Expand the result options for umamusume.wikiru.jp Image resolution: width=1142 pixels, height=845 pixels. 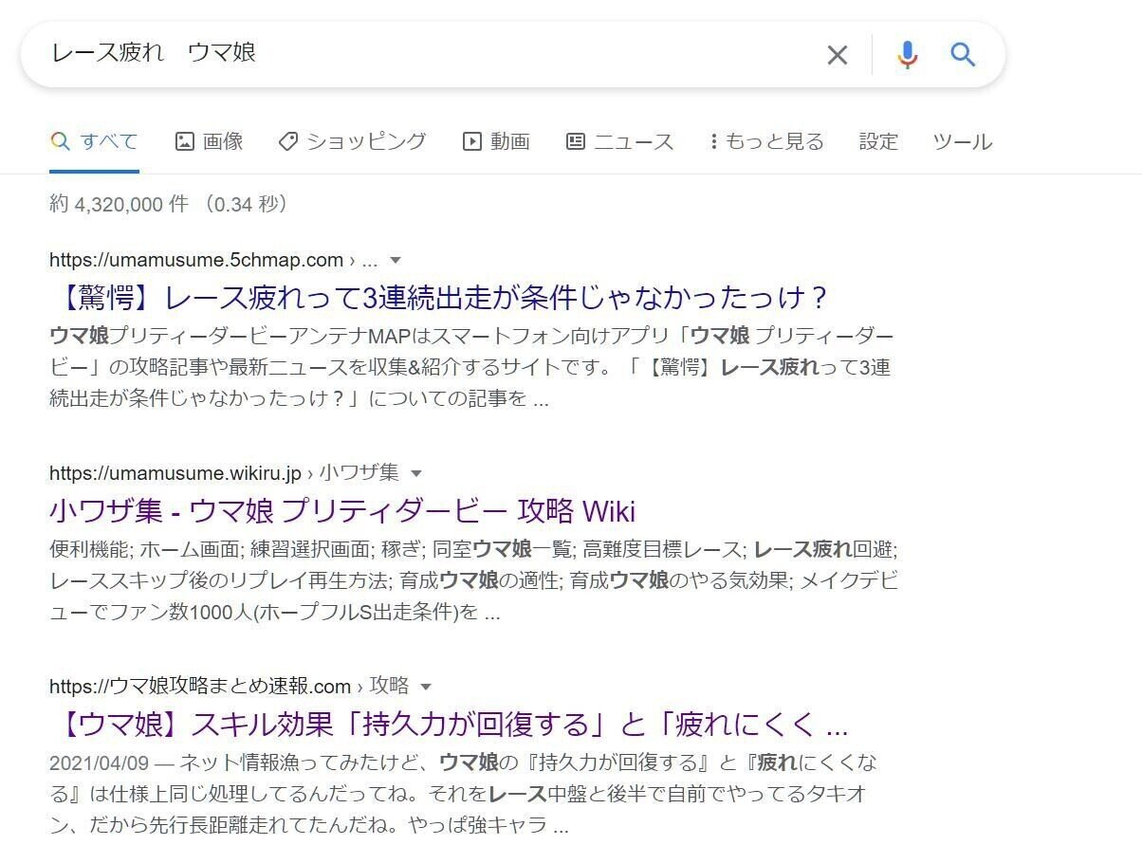(x=417, y=472)
